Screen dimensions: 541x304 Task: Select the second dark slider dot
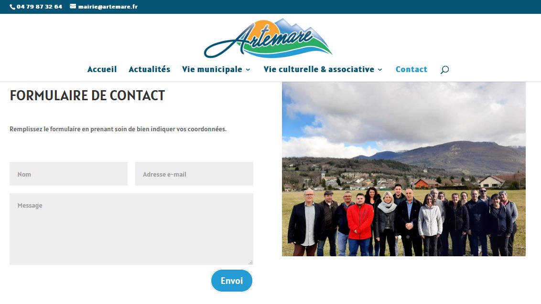click(x=408, y=237)
